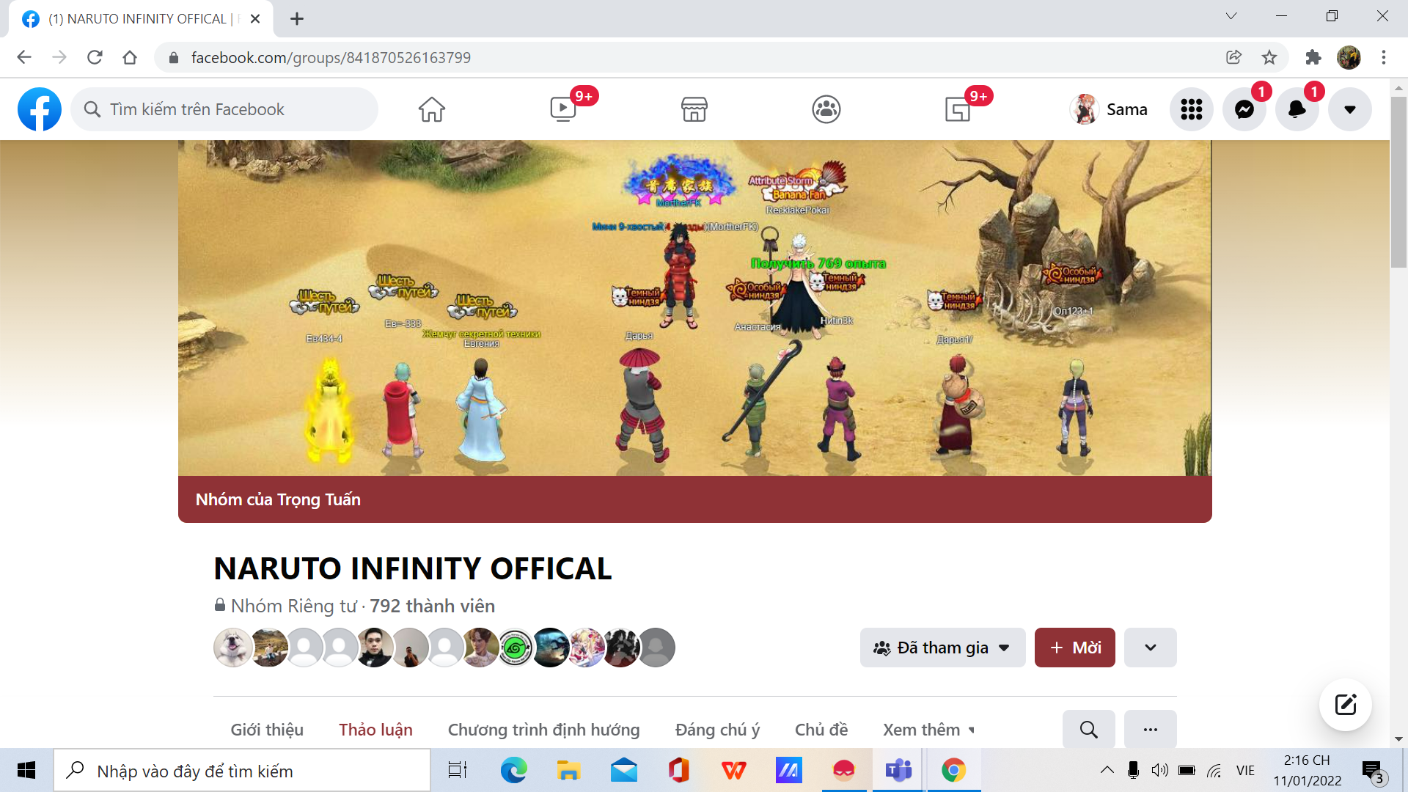Click the group search magnifier button

coord(1089,730)
